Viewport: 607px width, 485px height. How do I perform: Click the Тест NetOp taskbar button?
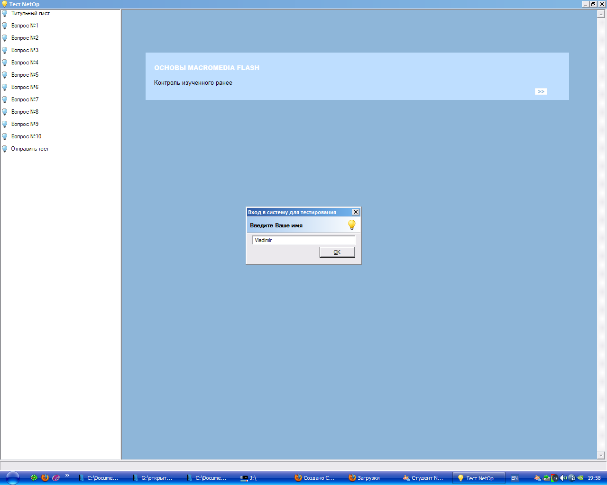click(x=479, y=478)
